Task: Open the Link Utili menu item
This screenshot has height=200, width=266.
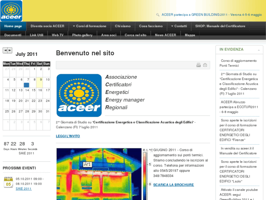Action: [37, 35]
